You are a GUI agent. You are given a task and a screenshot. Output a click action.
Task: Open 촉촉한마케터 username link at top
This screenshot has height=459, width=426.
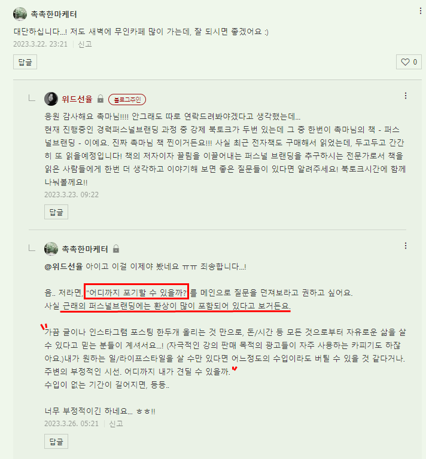pyautogui.click(x=54, y=14)
